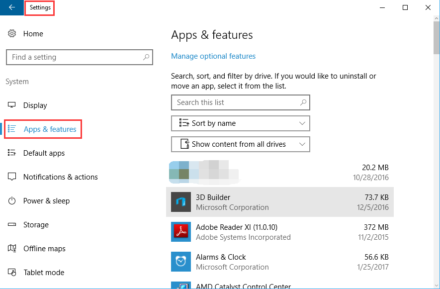The height and width of the screenshot is (289, 440).
Task: Click the Apps & features page heading
Action: click(x=212, y=35)
